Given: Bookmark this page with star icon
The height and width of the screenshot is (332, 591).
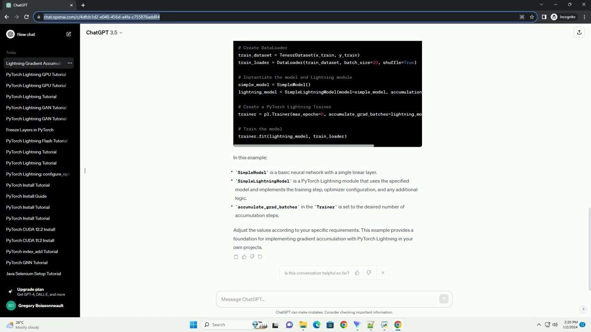Looking at the screenshot, I should 532,17.
